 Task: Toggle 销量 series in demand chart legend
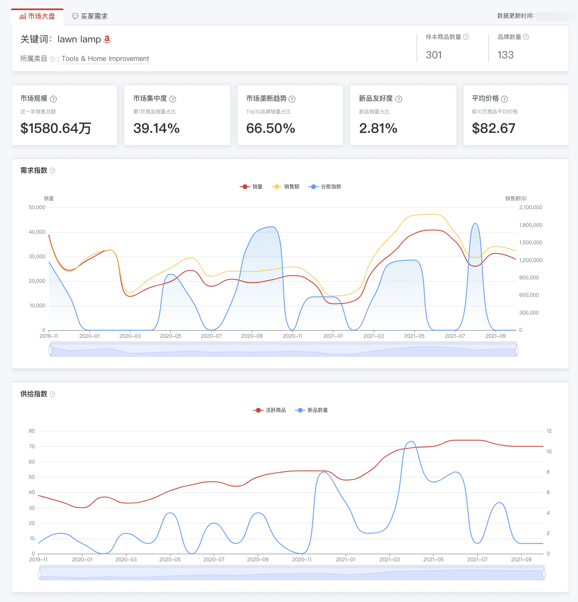[251, 187]
